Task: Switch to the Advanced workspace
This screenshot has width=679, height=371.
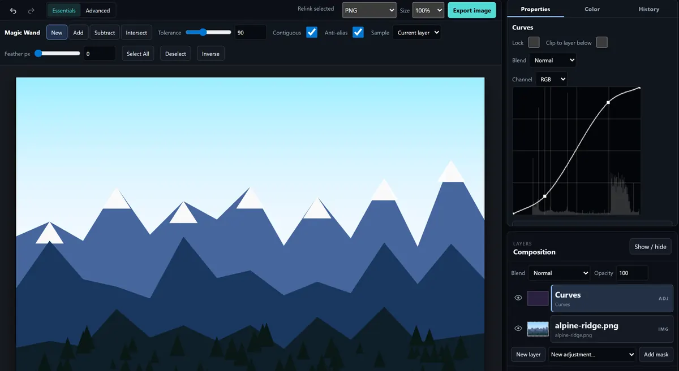Action: pyautogui.click(x=98, y=11)
